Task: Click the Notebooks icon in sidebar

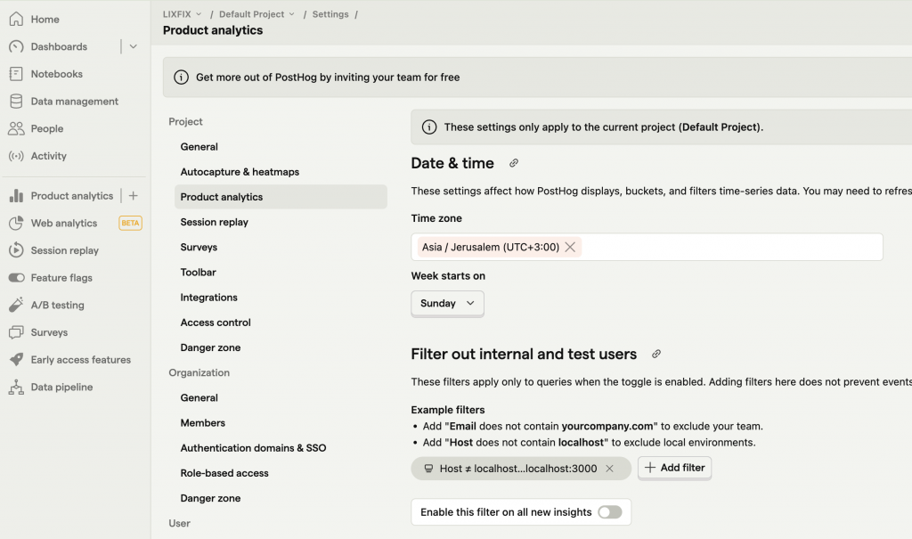Action: pos(16,74)
